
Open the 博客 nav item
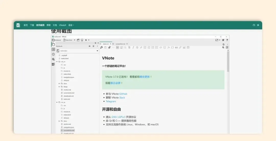coord(49,25)
